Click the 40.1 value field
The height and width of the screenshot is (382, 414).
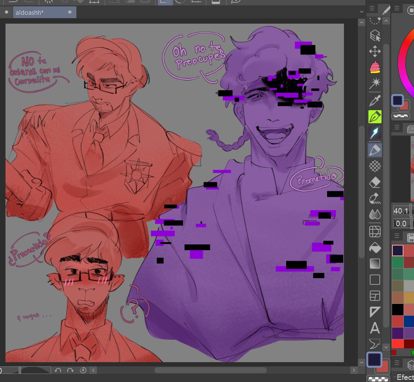pos(401,211)
